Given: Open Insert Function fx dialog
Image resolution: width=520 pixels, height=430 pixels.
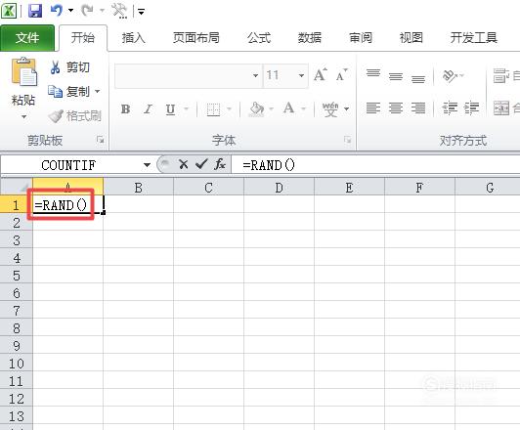Looking at the screenshot, I should pos(220,164).
